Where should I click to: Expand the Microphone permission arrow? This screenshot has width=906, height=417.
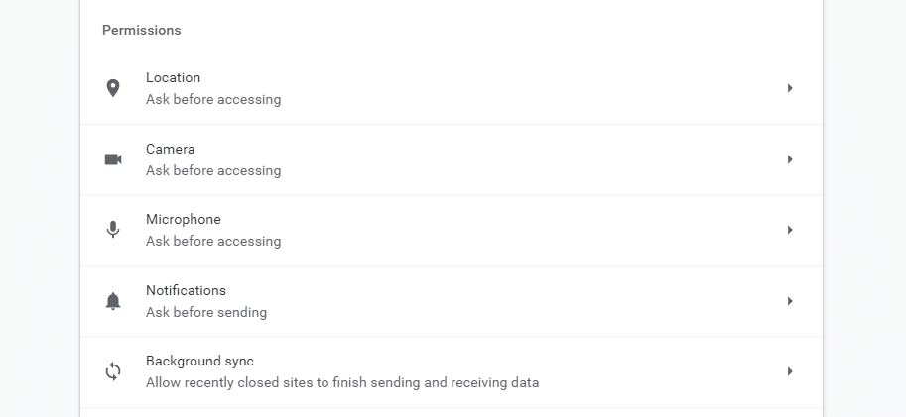(x=790, y=230)
